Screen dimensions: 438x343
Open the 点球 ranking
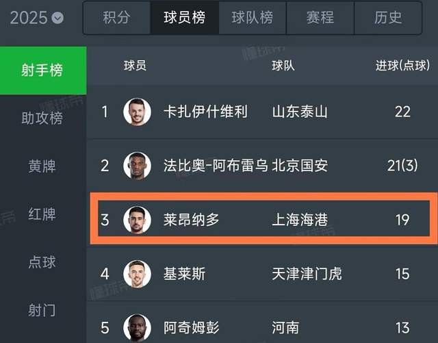point(42,262)
